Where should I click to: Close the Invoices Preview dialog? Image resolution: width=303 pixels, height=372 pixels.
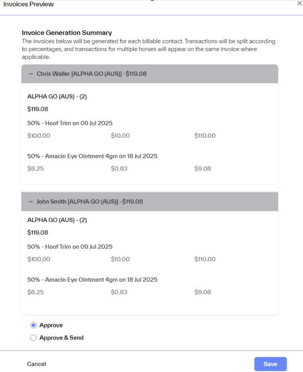pos(300,3)
